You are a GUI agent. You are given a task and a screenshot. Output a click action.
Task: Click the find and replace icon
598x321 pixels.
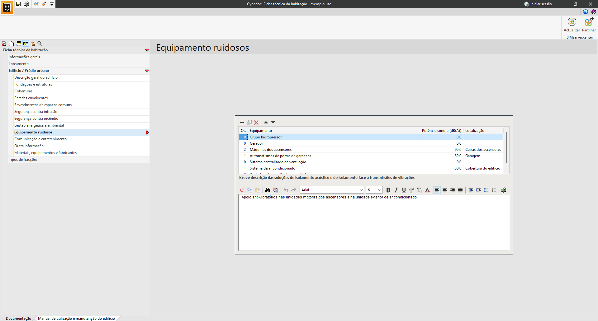click(x=276, y=190)
